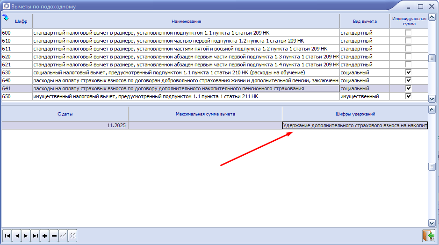
Task: Go to next record
Action: pos(26,236)
